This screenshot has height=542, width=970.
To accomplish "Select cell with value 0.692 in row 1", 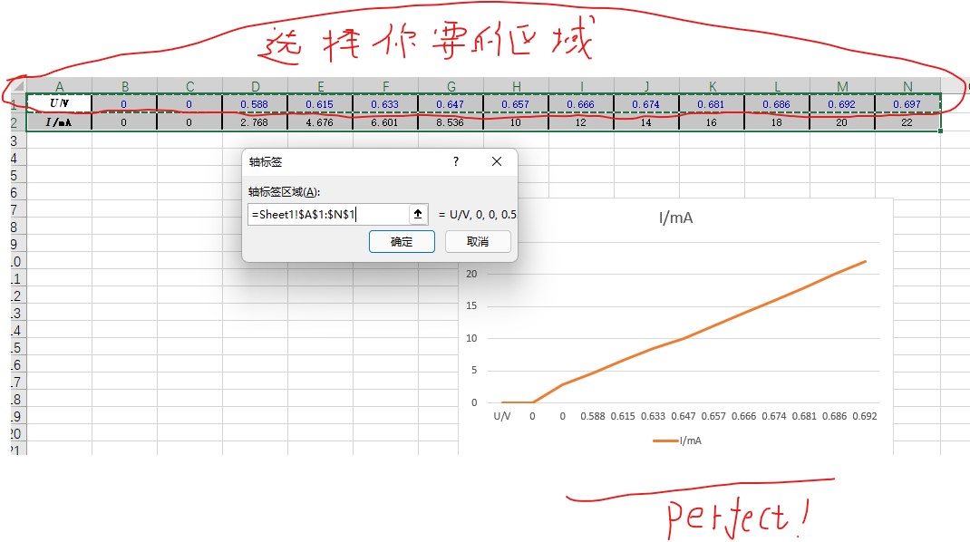I will pos(842,104).
